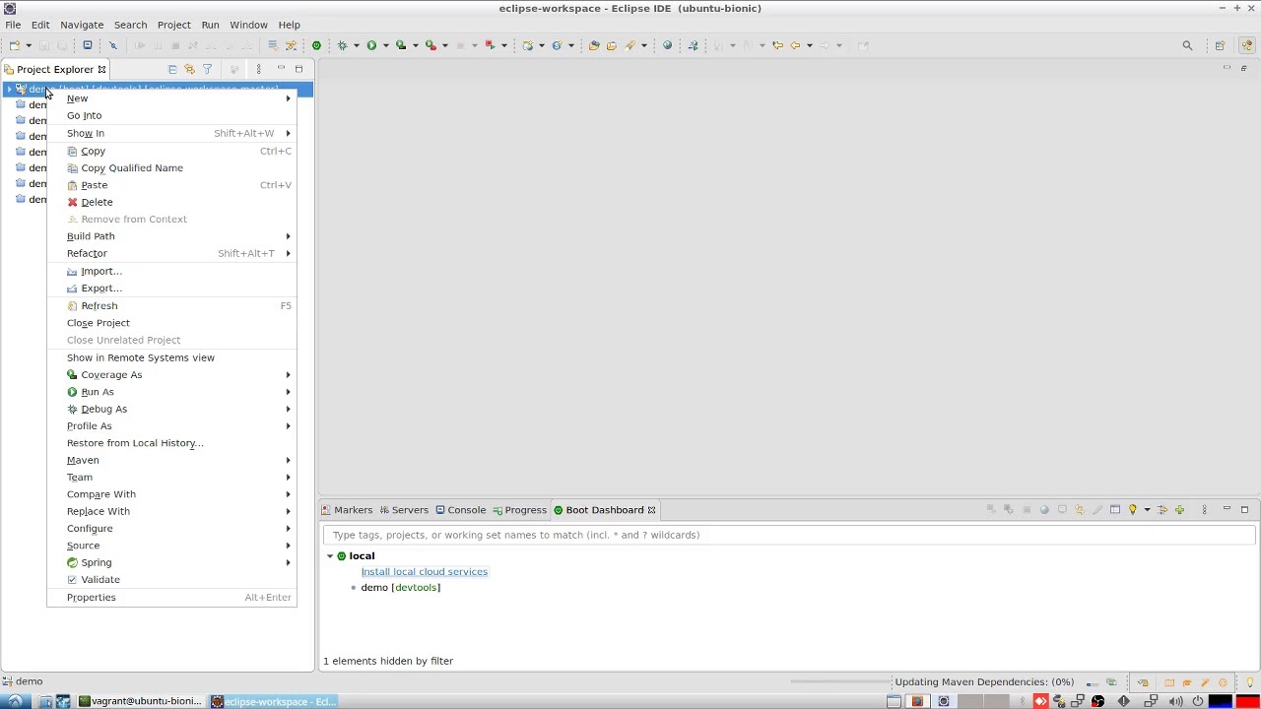Click the Boot Dashboard filter text field

click(789, 535)
